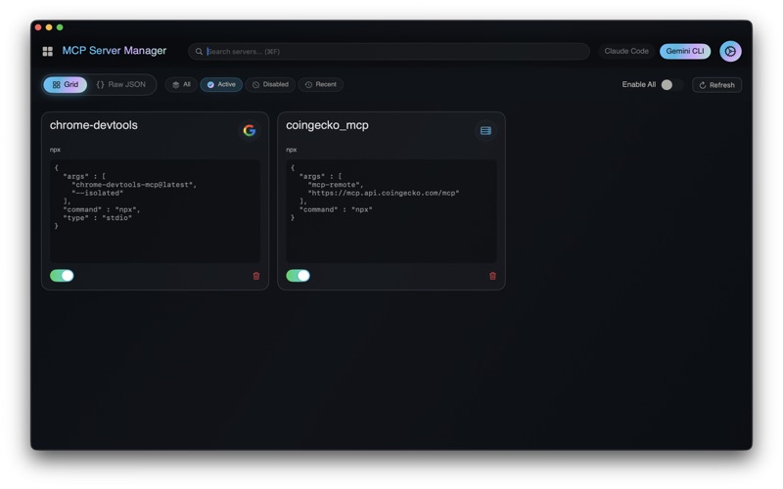Screen dimensions: 783x489
Task: Click the chrome-devtools JSON config block
Action: (155, 211)
